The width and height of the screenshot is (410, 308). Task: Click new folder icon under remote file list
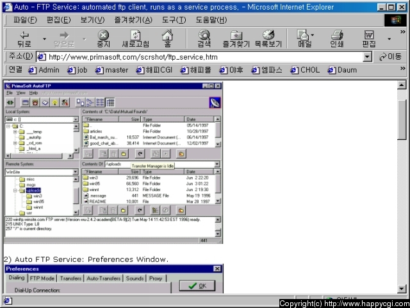123,210
